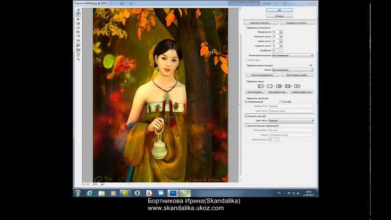Toggle the Изображение (Show Image) checkbox
The width and height of the screenshot is (391, 220).
click(246, 102)
